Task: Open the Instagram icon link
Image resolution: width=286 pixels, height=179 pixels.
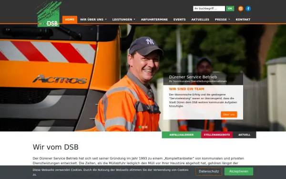Action: (x=241, y=9)
